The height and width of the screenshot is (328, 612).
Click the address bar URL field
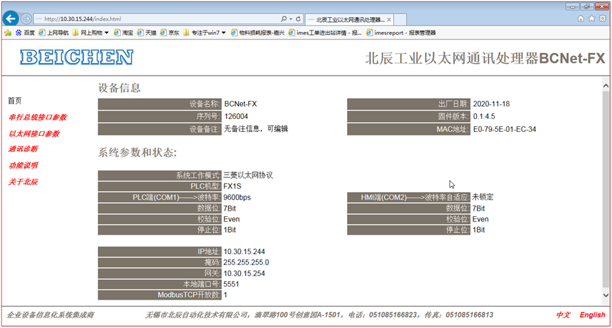click(x=156, y=19)
